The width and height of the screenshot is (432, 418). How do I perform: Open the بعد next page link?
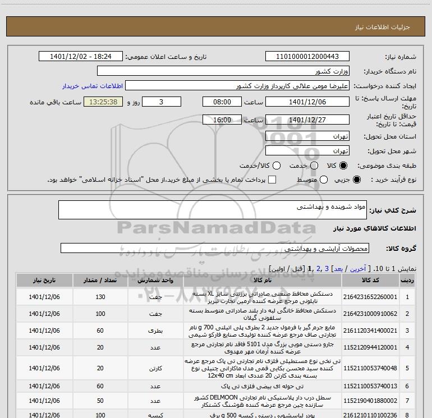[x=338, y=269]
